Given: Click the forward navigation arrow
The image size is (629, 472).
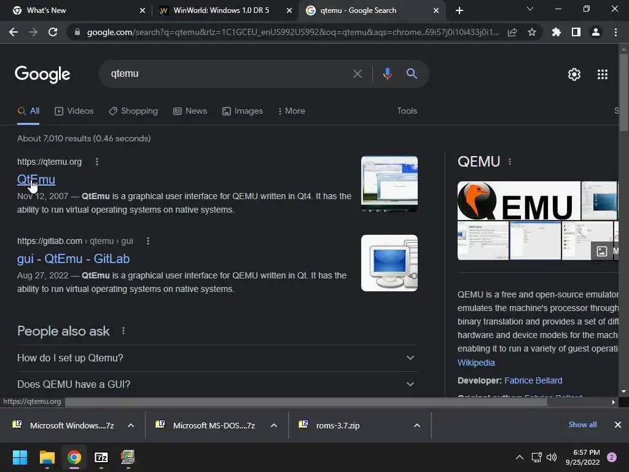Looking at the screenshot, I should (33, 32).
